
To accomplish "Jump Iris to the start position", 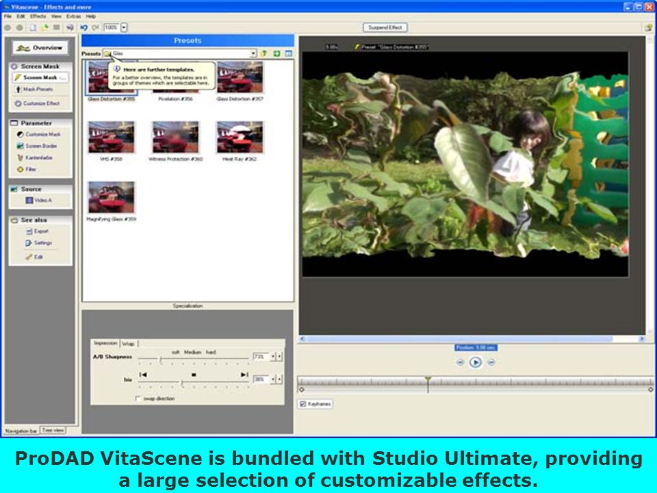I will point(143,375).
